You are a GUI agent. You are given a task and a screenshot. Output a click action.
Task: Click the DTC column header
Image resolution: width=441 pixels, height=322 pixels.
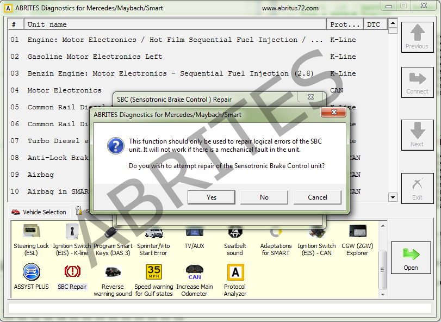tap(375, 24)
